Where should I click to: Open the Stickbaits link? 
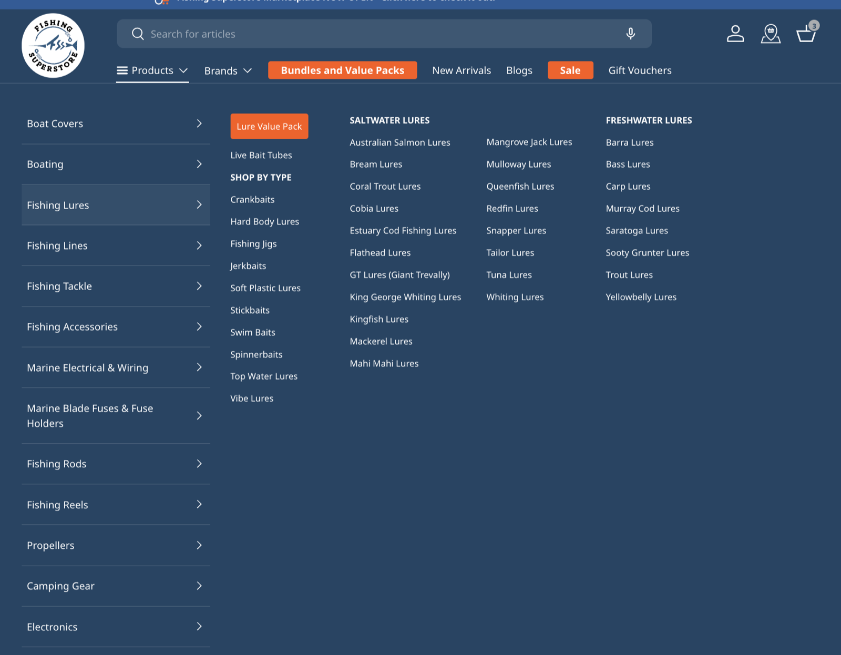[250, 310]
